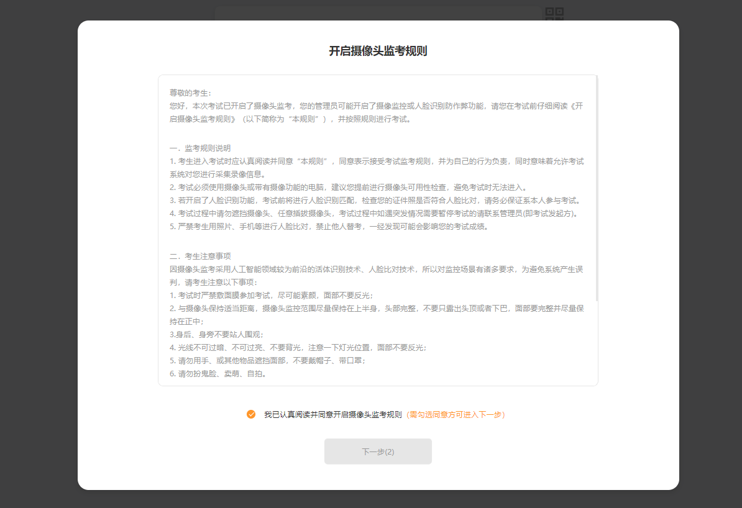This screenshot has width=742, height=508.
Task: Click the 我已认真阅读并同意开启摄像头监考规则 label
Action: pyautogui.click(x=332, y=414)
